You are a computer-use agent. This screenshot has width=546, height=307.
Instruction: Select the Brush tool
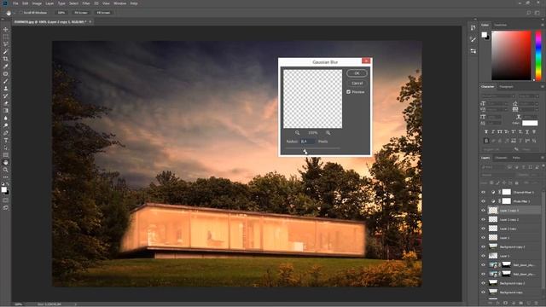click(6, 81)
